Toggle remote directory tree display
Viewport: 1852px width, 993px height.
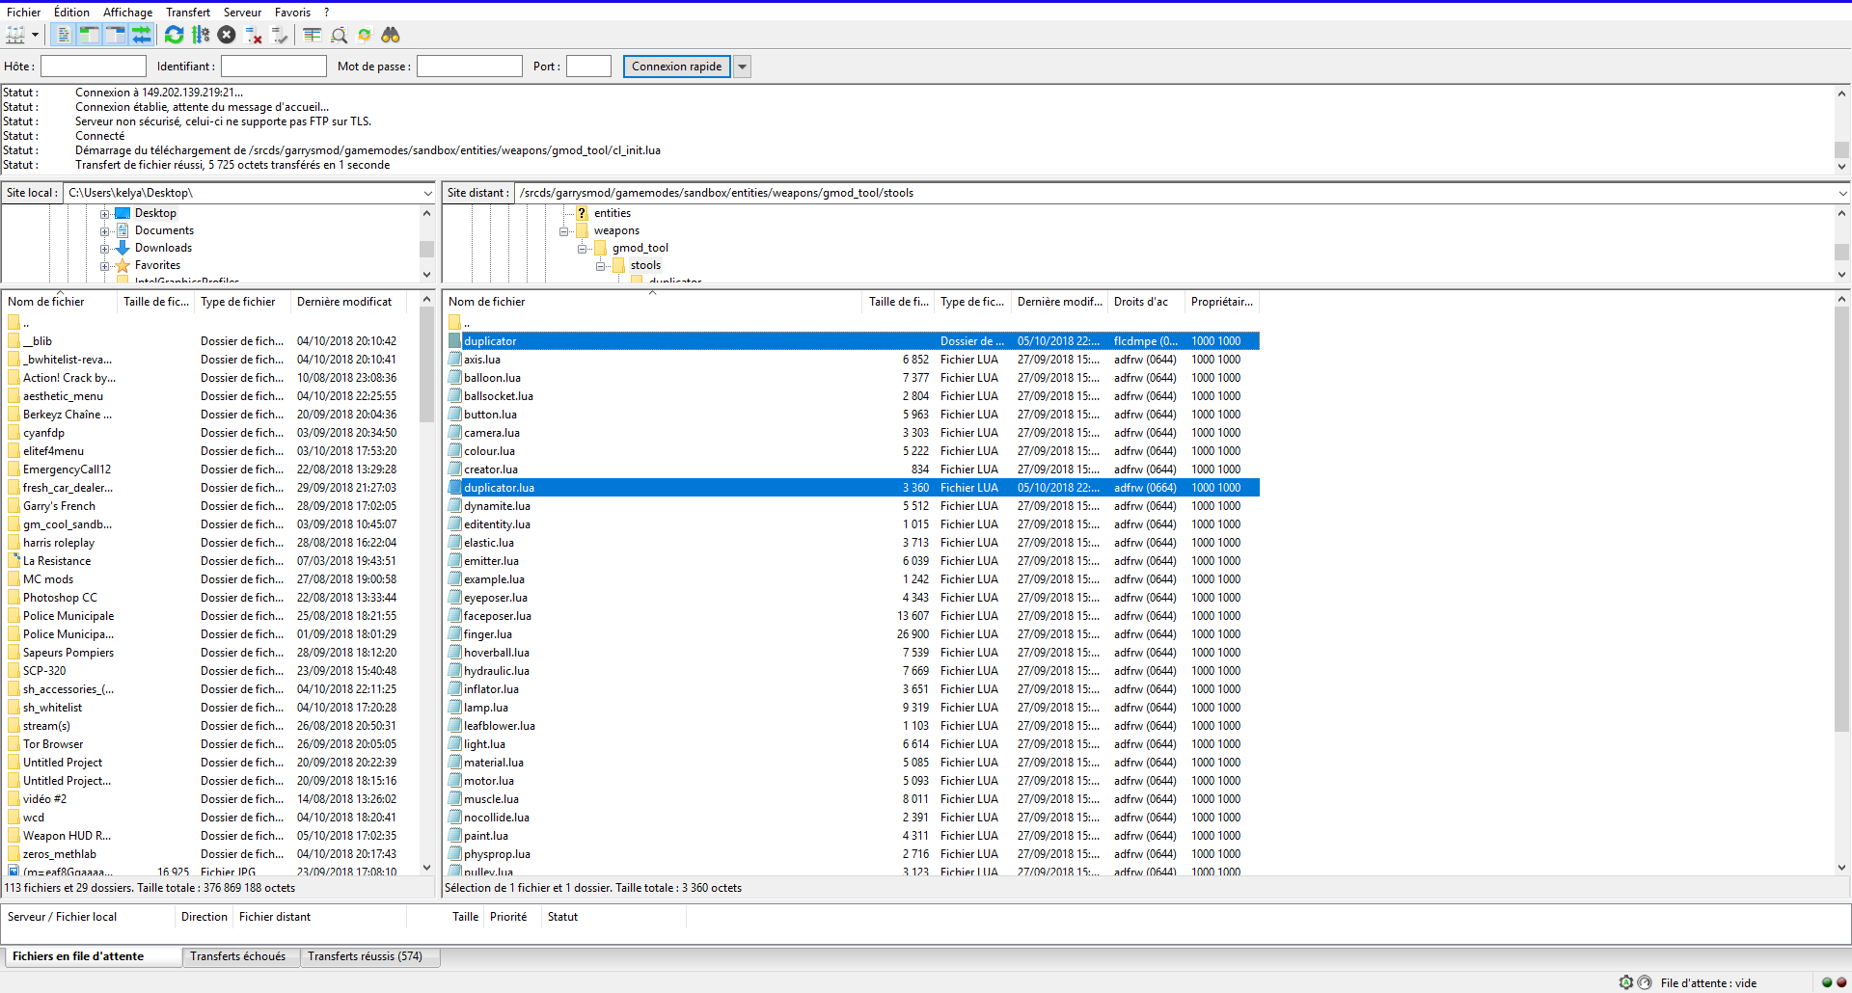[x=115, y=35]
